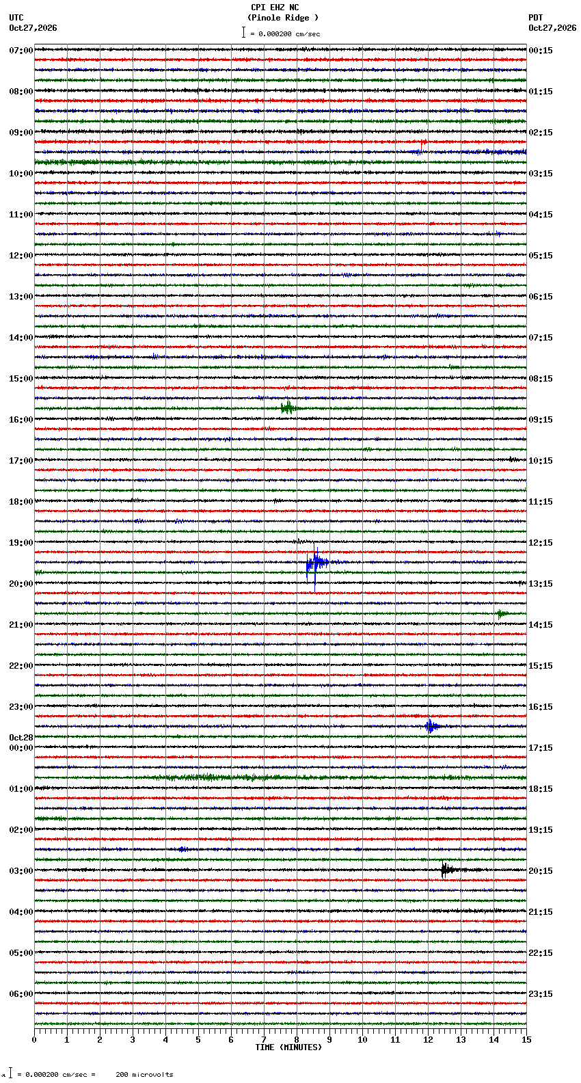Click the 13:00 UTC row label
581x1083 pixels.
tap(21, 297)
